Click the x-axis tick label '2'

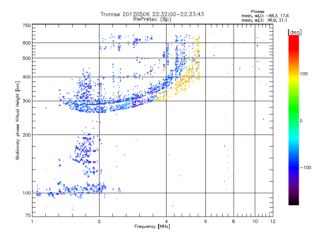click(x=99, y=221)
